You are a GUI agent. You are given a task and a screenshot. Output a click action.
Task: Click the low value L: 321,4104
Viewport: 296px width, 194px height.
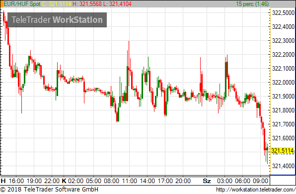click(117, 4)
